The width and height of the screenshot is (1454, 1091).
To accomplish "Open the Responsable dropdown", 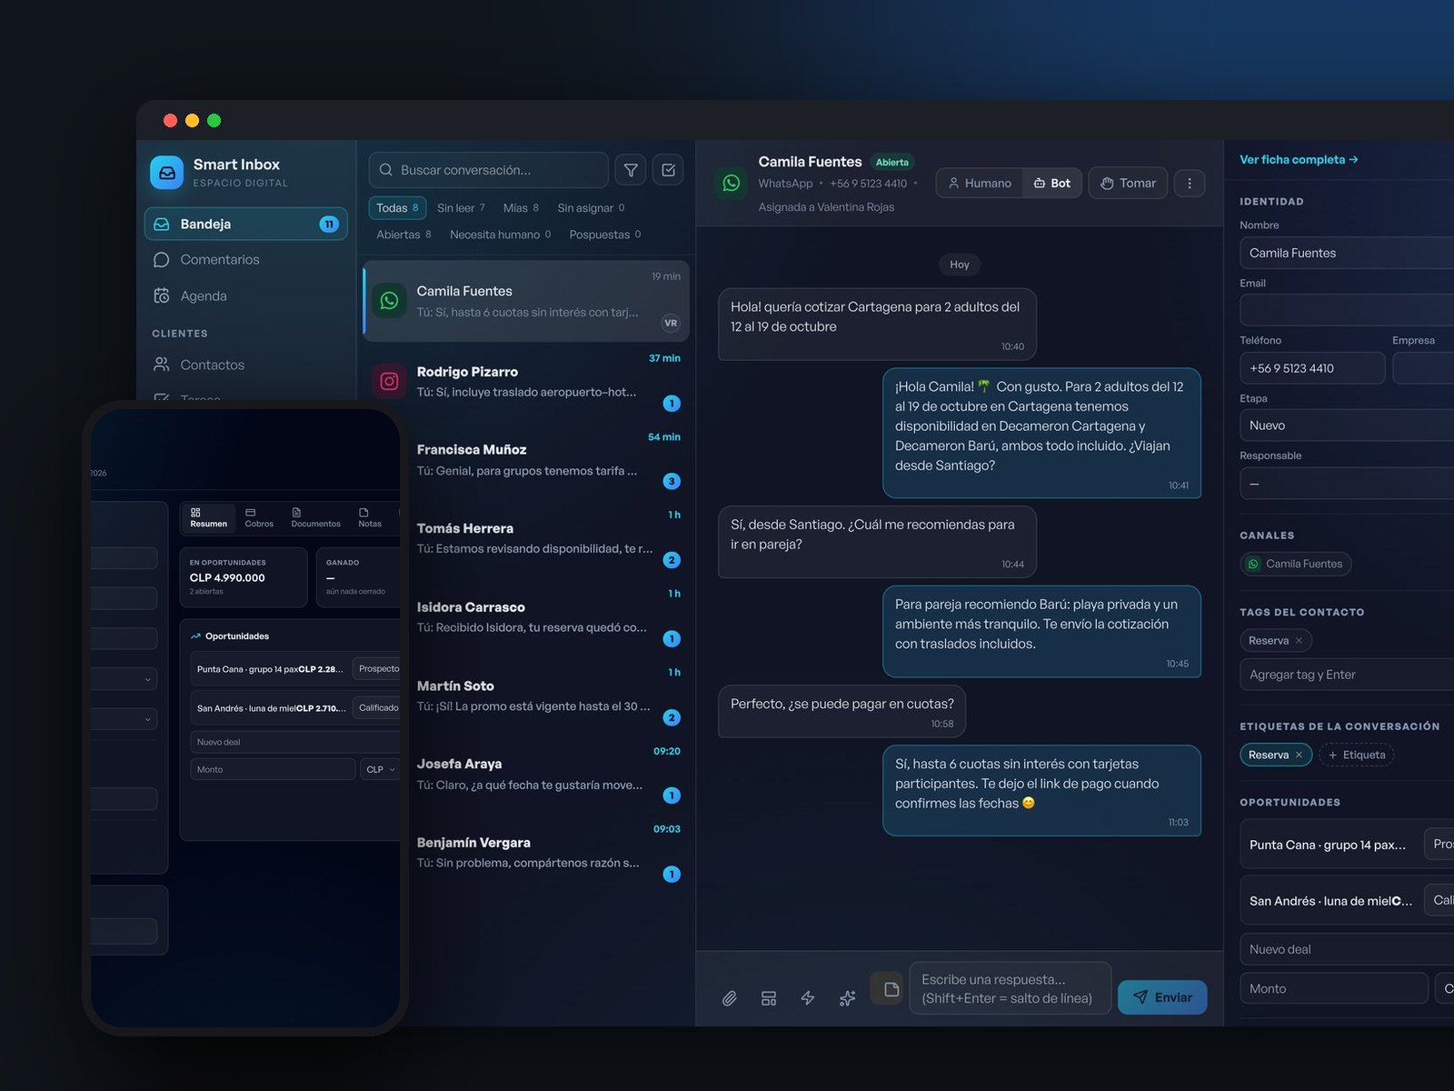I will [1347, 484].
